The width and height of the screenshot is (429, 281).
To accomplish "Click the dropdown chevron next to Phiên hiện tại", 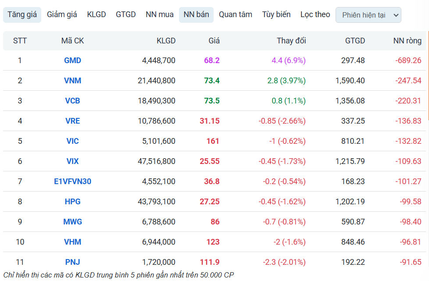I will (x=396, y=15).
